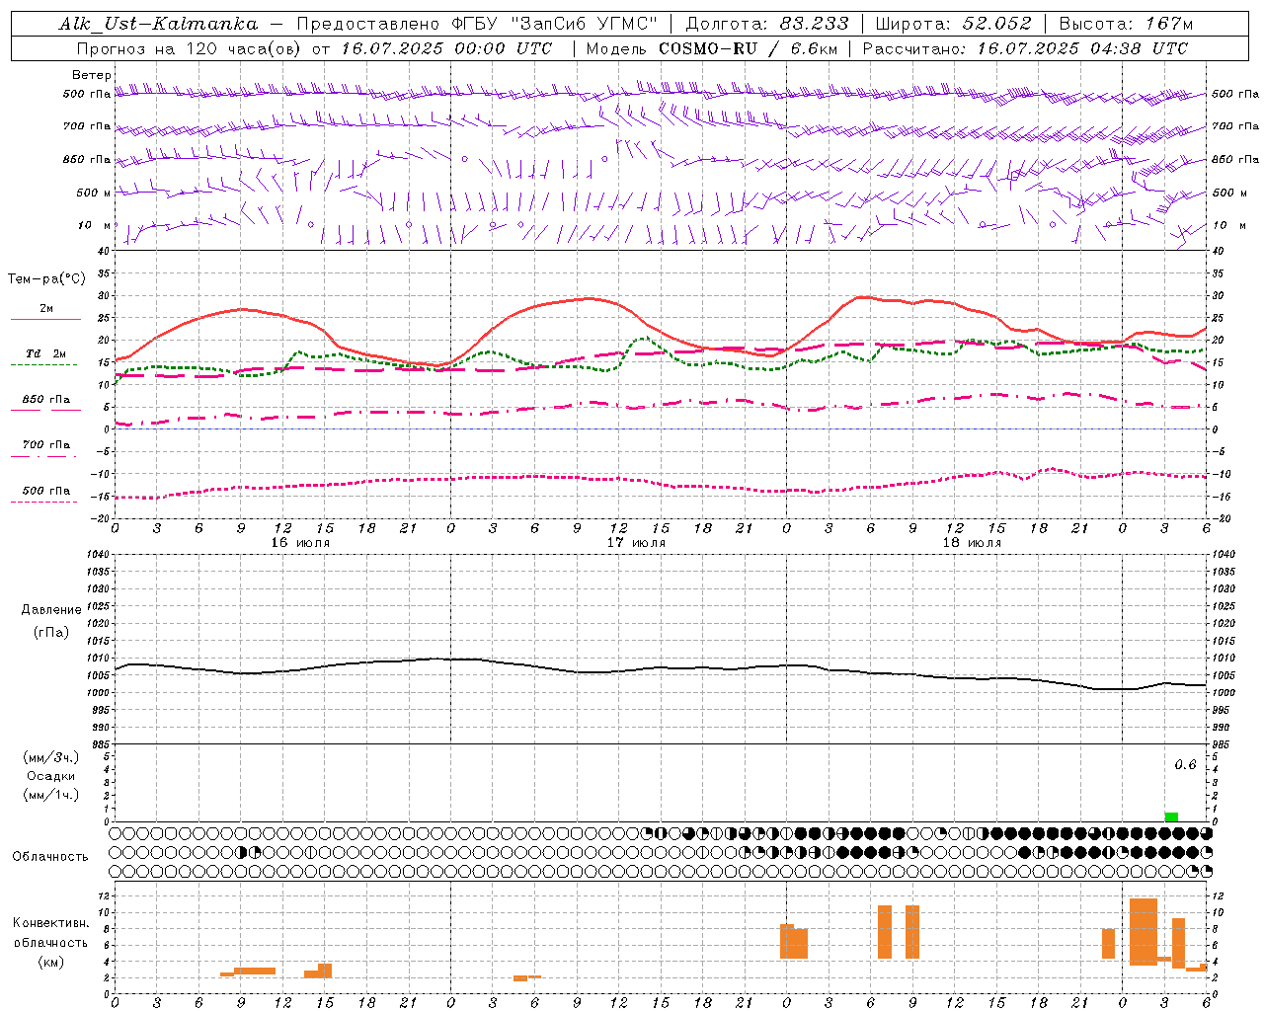The width and height of the screenshot is (1264, 1011).
Task: Click the Конвективн. label
Action: (x=51, y=923)
